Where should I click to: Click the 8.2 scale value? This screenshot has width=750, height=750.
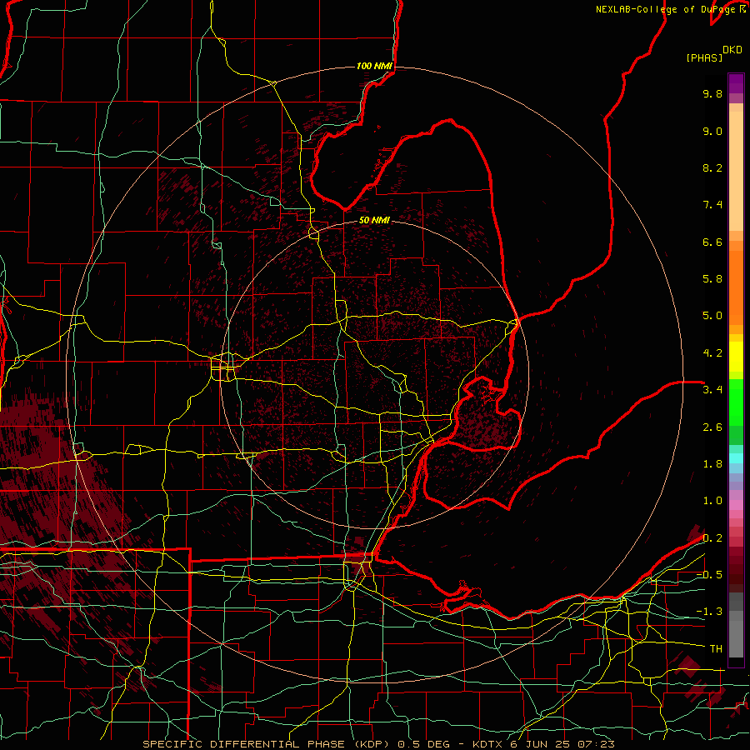click(712, 167)
